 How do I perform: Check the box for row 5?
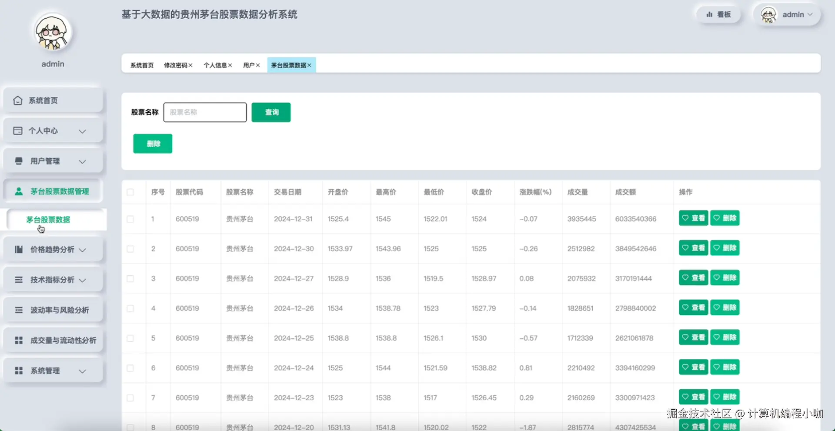(x=130, y=338)
